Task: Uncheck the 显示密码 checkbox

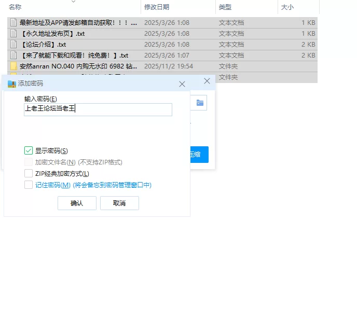Action: tap(29, 151)
